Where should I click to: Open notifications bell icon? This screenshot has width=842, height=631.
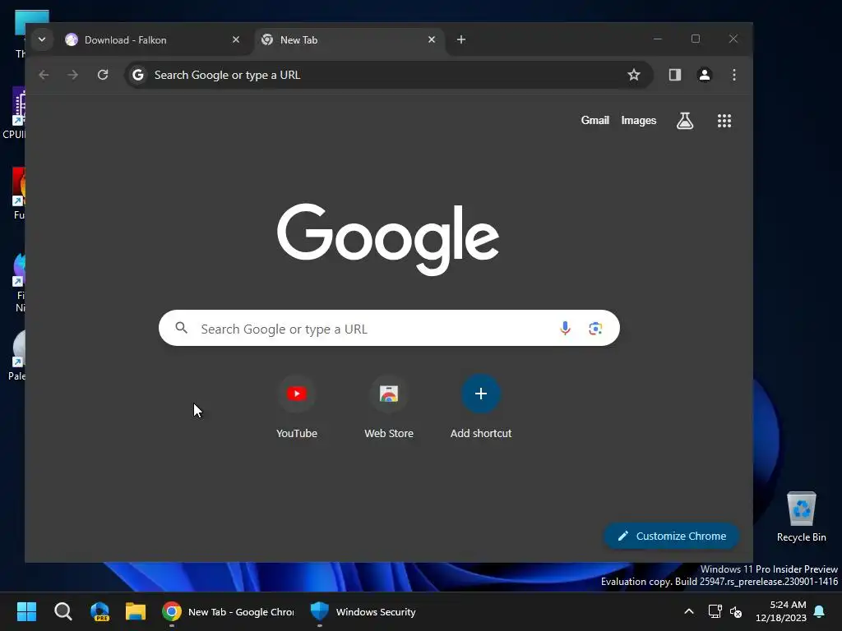[x=820, y=611]
